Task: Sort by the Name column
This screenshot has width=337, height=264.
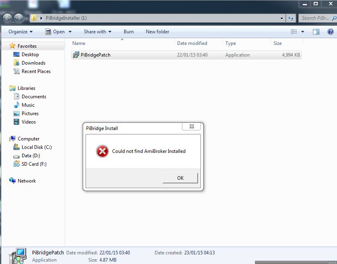Action: 79,43
